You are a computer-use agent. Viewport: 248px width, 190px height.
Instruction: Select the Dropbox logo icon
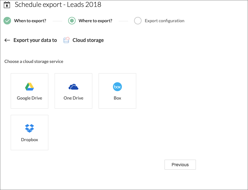[30, 128]
